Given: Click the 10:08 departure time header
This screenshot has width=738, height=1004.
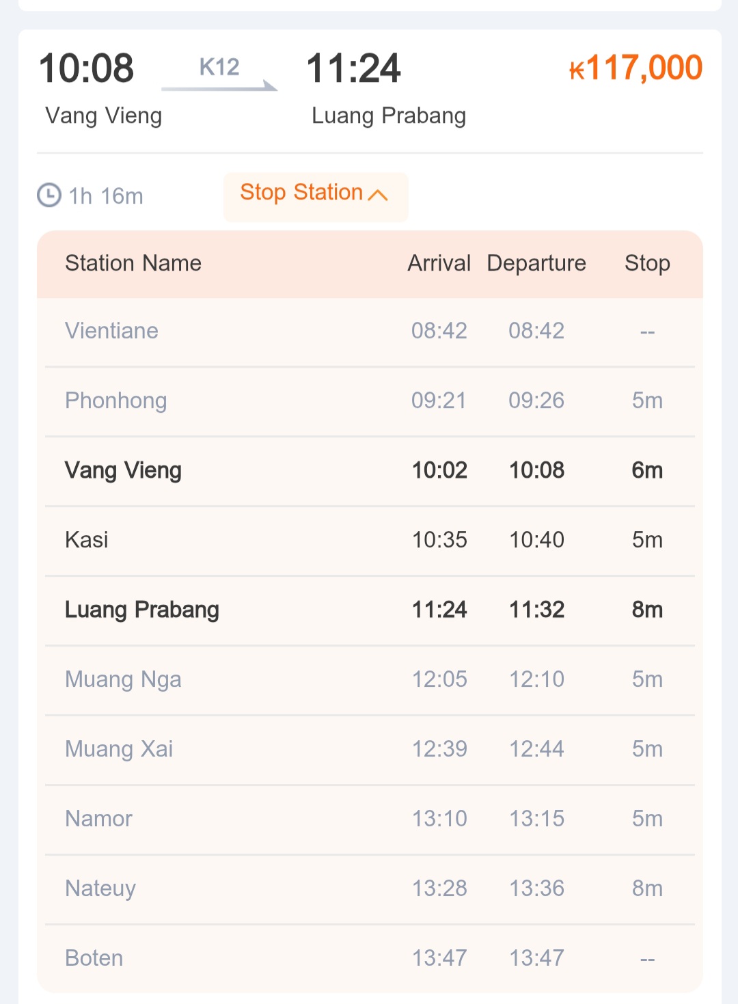Looking at the screenshot, I should (86, 68).
